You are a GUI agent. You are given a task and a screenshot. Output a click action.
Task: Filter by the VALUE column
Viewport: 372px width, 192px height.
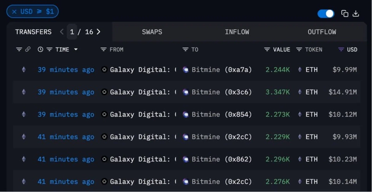[267, 49]
